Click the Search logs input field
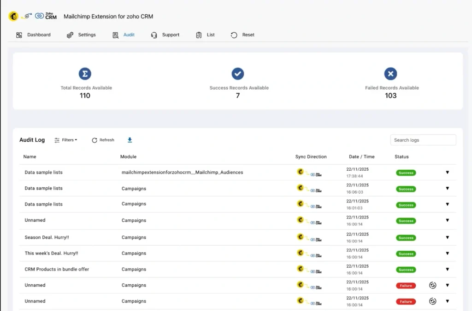472x311 pixels. (423, 140)
